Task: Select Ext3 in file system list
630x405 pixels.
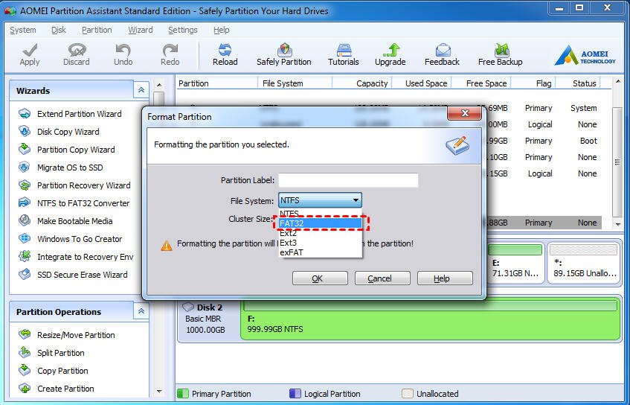Action: [x=321, y=243]
